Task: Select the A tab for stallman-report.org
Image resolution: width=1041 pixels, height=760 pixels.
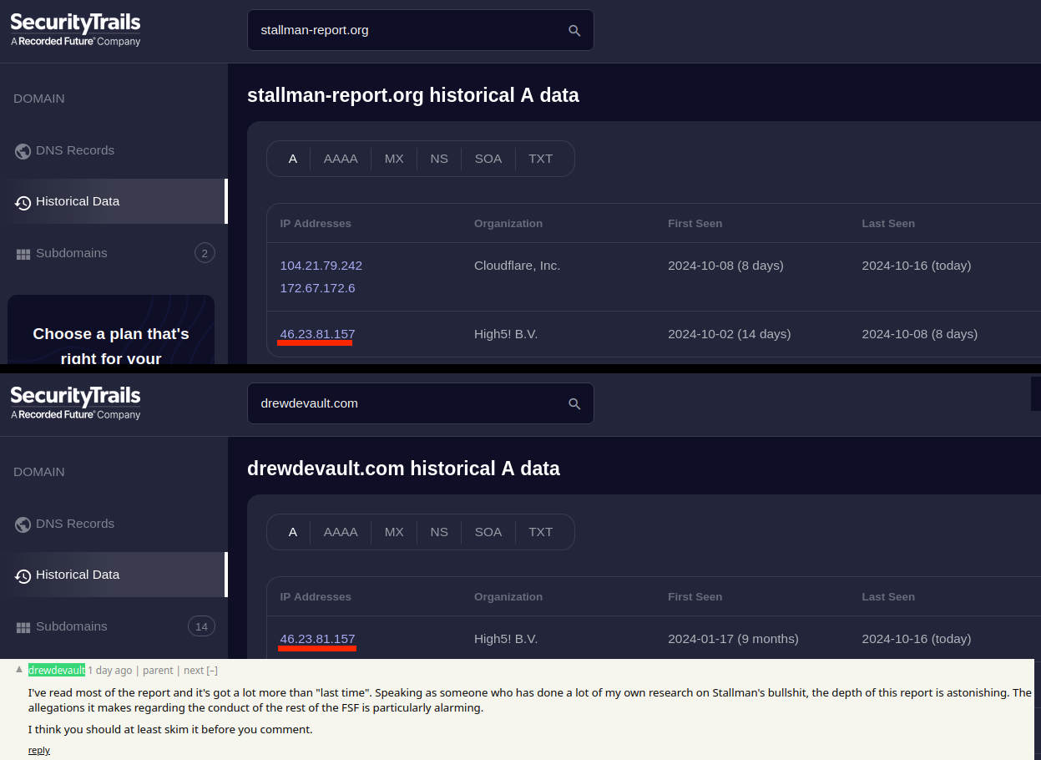Action: (293, 159)
